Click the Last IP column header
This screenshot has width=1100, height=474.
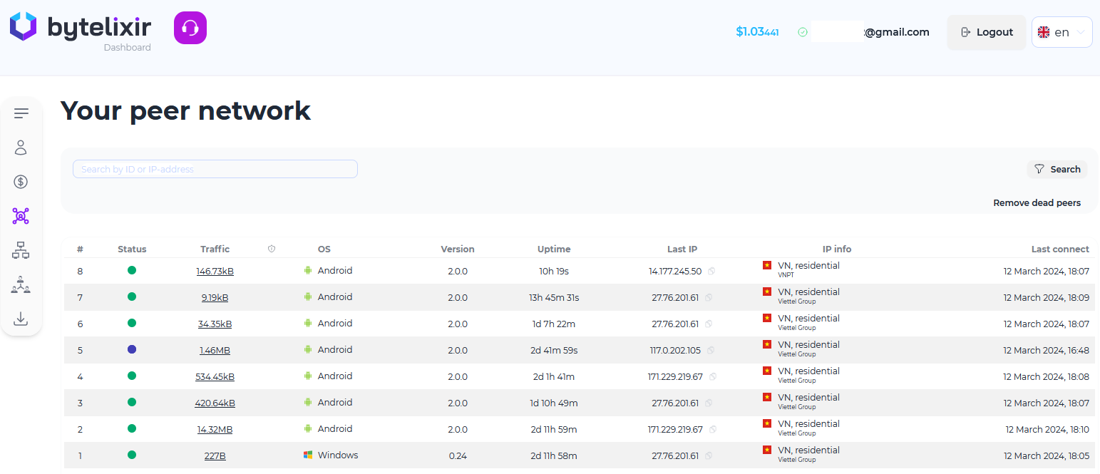pos(682,249)
